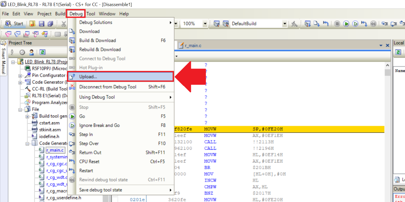Select r_cg_userdefine.h in the Project Tree
This screenshot has width=405, height=202.
64,198
